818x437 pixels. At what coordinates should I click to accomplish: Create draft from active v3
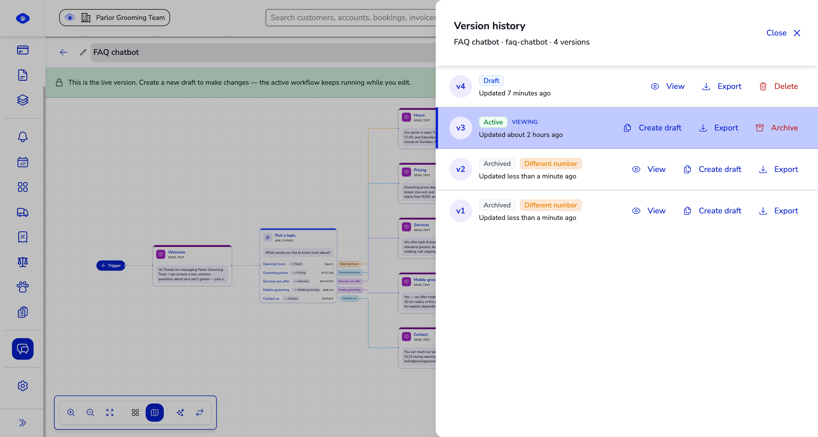click(653, 128)
